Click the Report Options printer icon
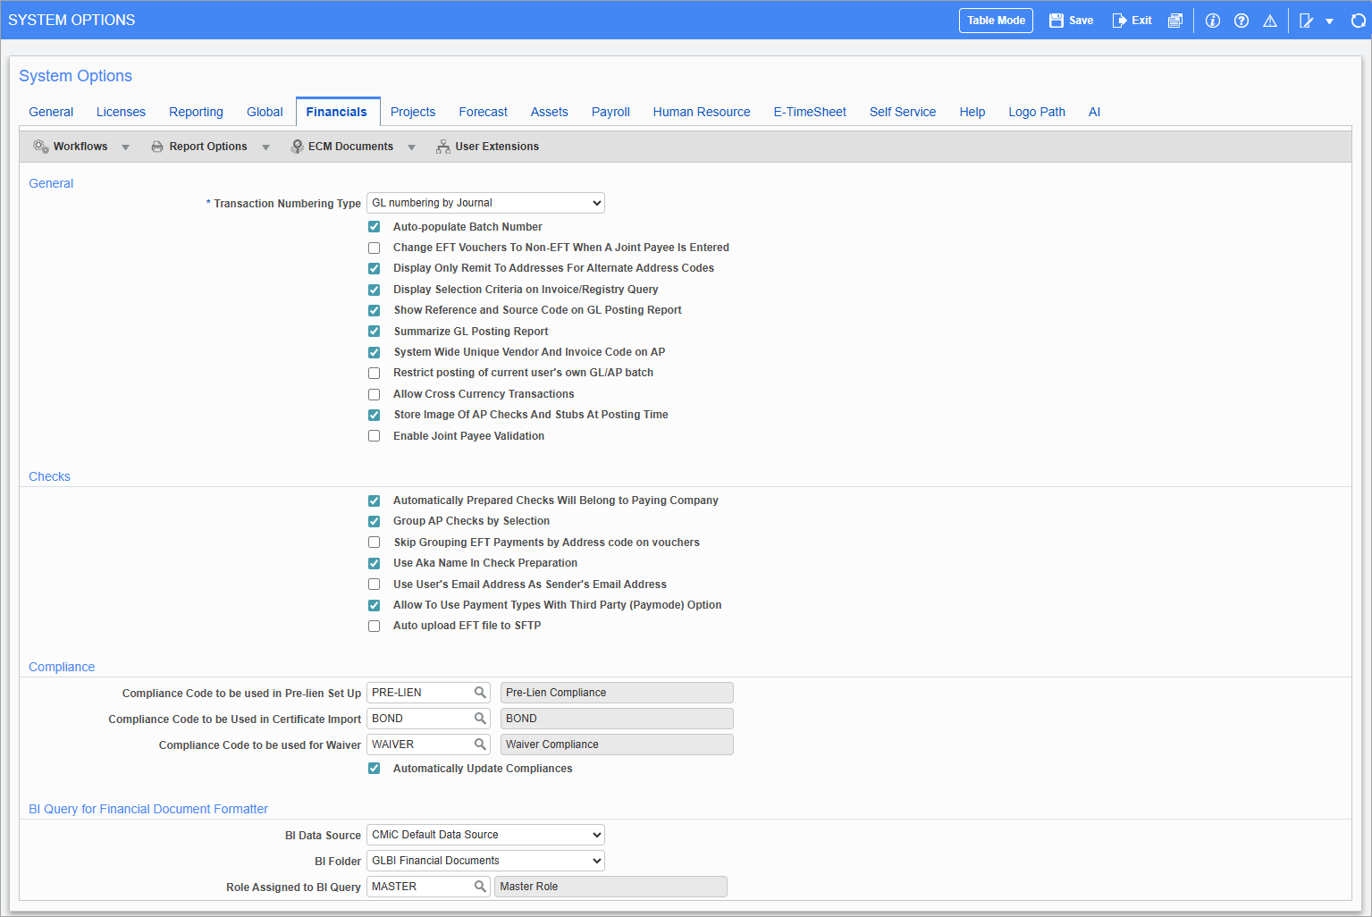The width and height of the screenshot is (1372, 917). [157, 147]
